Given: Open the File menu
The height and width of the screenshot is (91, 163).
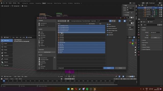Looking at the screenshot, I should (x=4, y=3).
